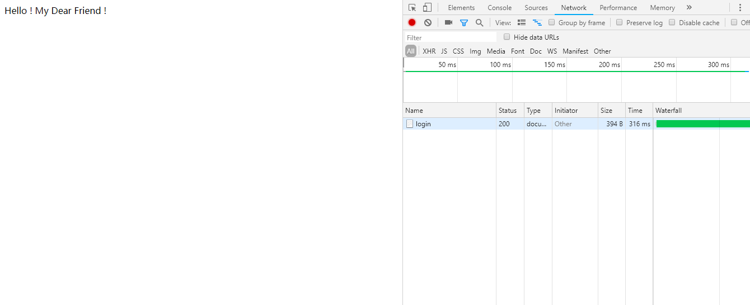
Task: Click the login document file icon
Action: click(410, 124)
